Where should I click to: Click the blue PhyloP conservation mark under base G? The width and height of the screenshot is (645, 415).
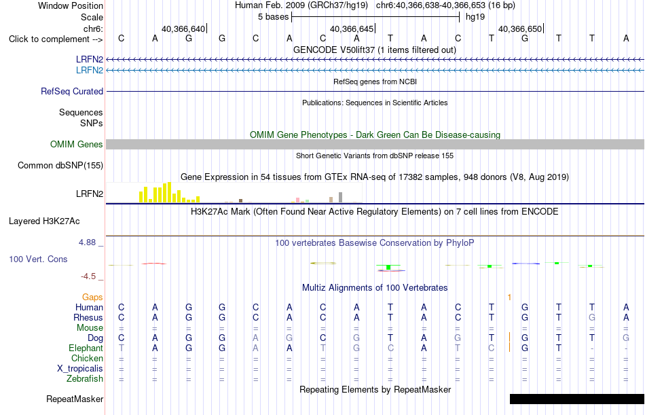coord(526,264)
